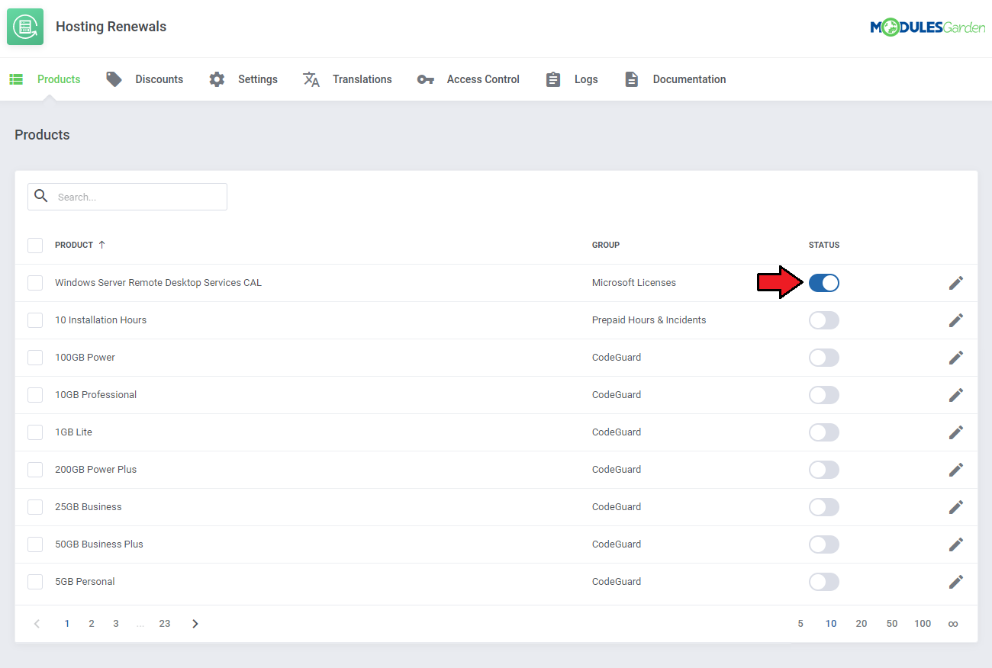Viewport: 992px width, 668px height.
Task: Sort by Product column arrow
Action: (x=102, y=245)
